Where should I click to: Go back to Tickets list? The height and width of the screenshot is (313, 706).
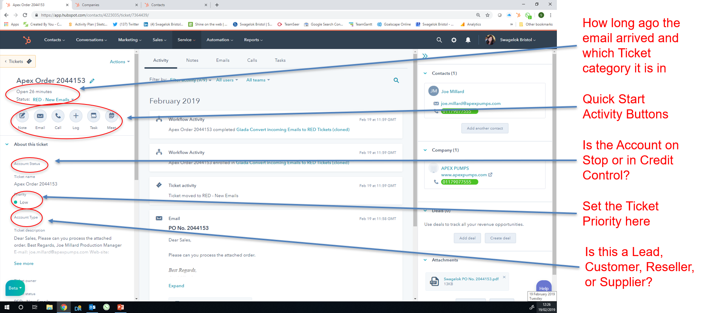[x=18, y=61]
